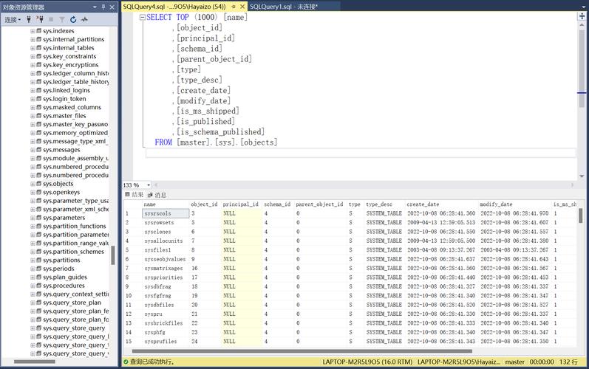This screenshot has width=589, height=369.
Task: Select the sysrscols cell in results grid
Action: (x=158, y=213)
